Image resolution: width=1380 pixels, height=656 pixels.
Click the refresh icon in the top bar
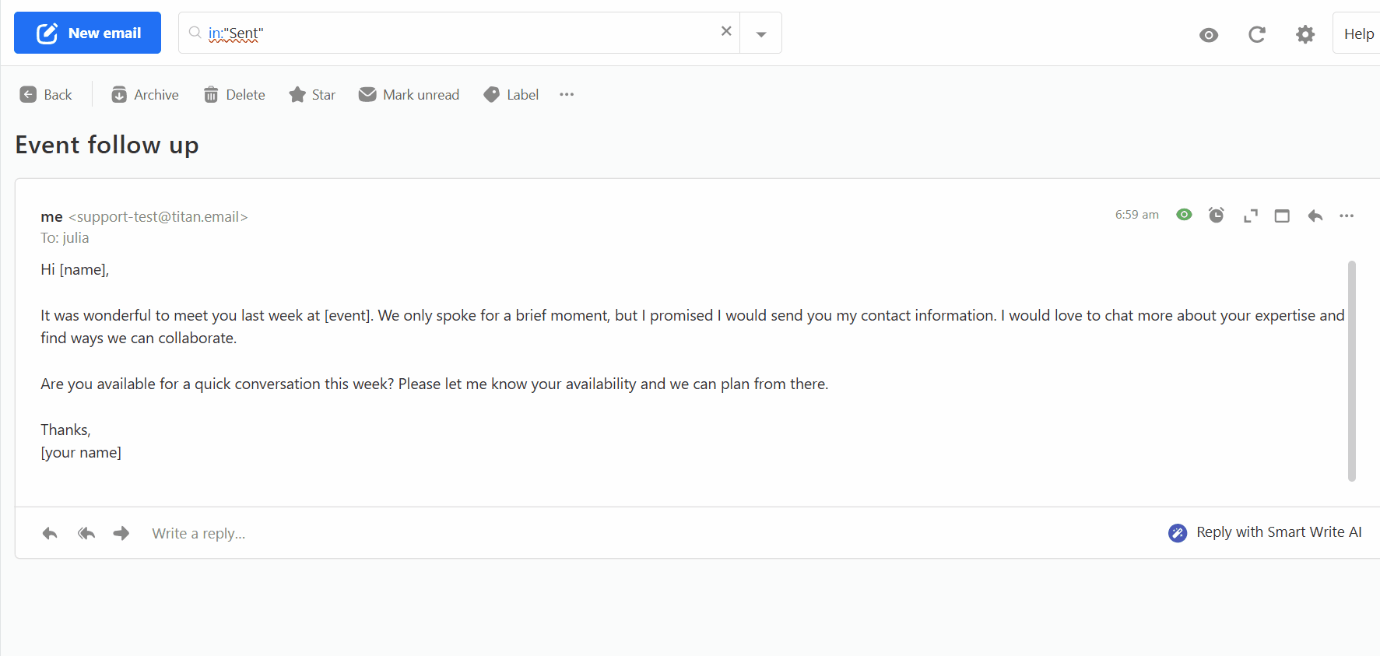[1257, 34]
